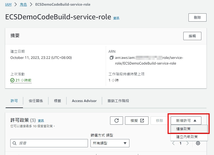Copy the role ARN with copy icon
Viewport: 214px width, 155px height.
[111, 58]
